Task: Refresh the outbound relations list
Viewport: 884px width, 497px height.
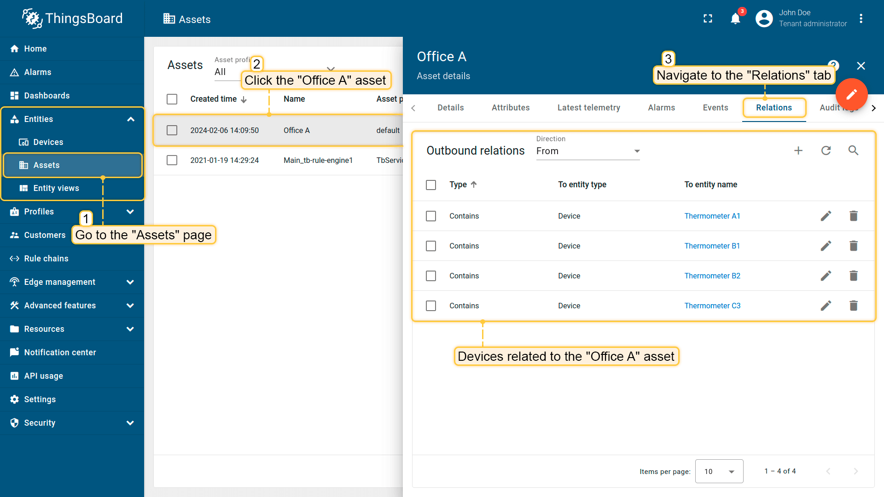Action: click(826, 150)
